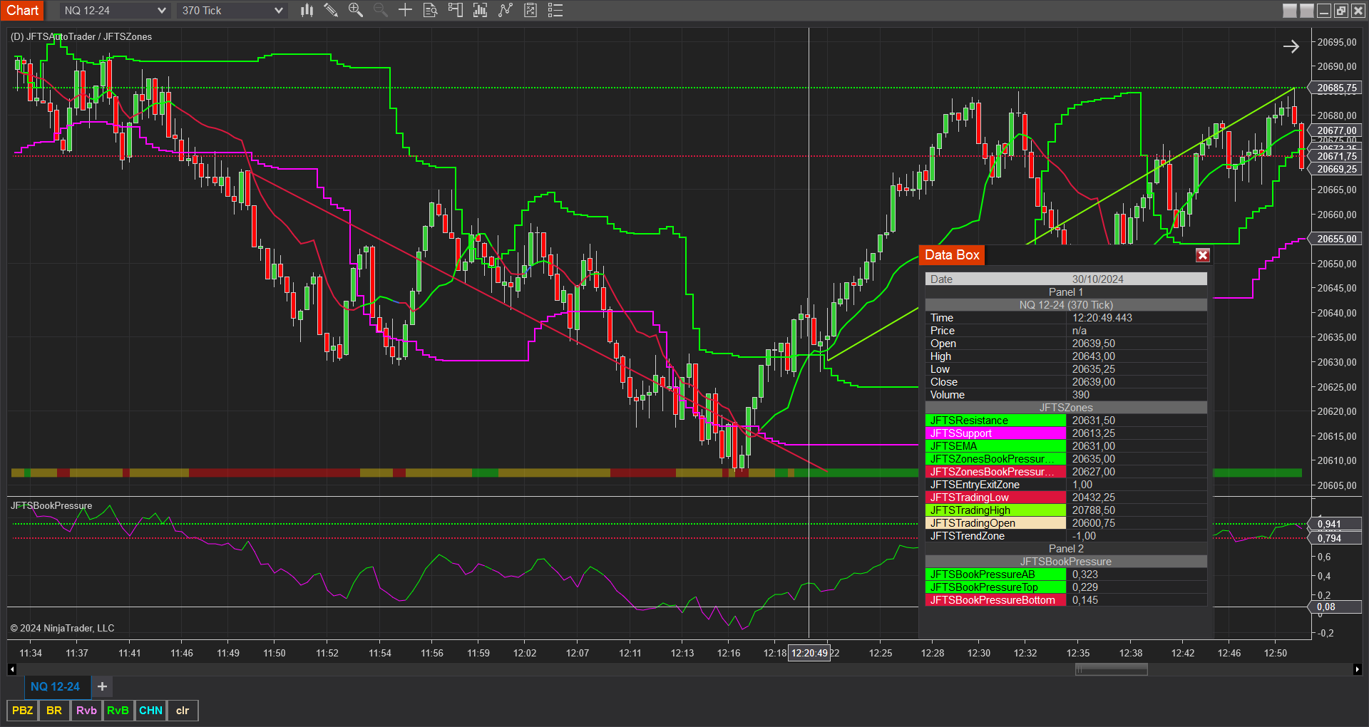Open the bar type chart style icon
Image resolution: width=1369 pixels, height=727 pixels.
click(307, 10)
